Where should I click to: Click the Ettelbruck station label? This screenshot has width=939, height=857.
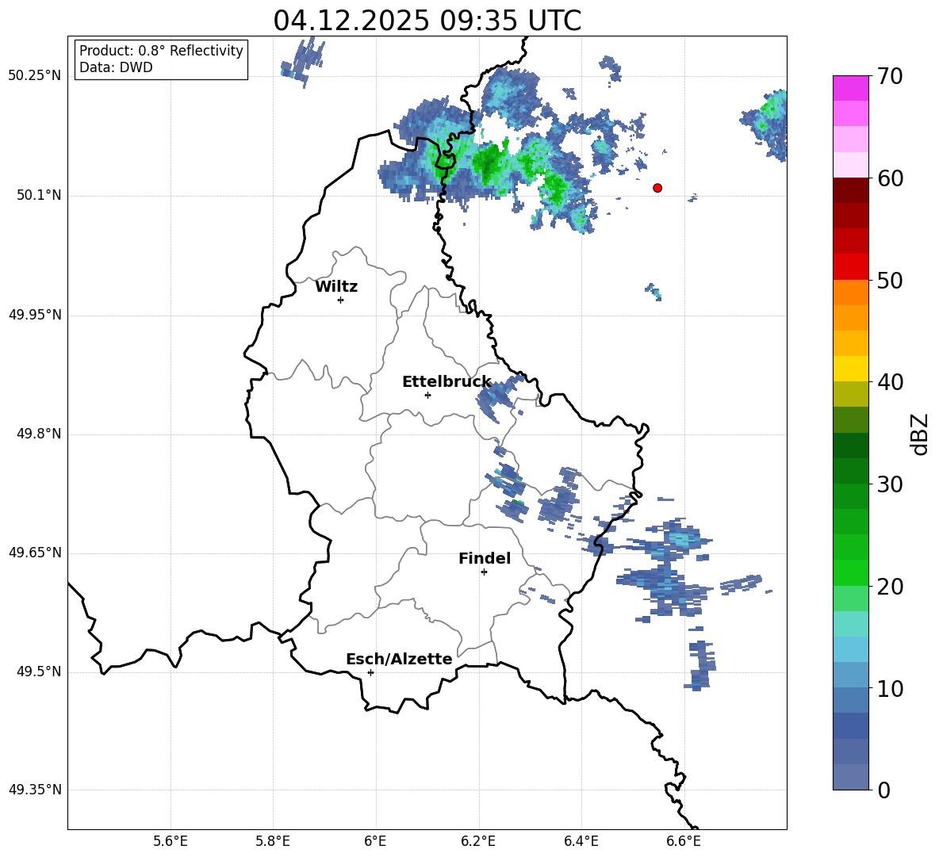coord(447,382)
